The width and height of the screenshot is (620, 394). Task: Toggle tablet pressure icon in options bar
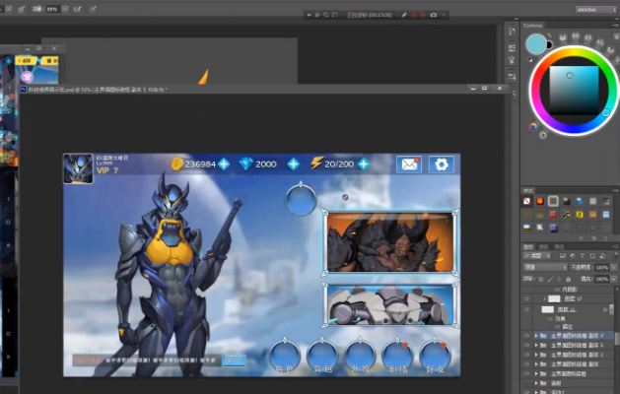(x=93, y=9)
